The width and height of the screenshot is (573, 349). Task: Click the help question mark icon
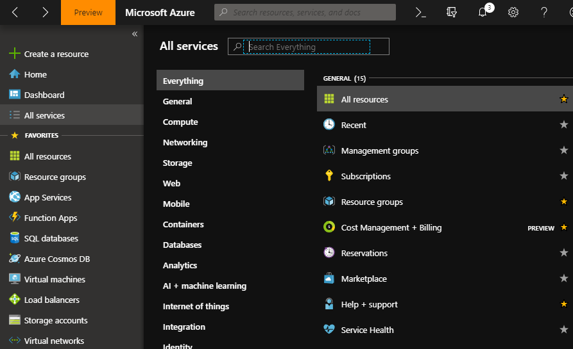pyautogui.click(x=544, y=12)
